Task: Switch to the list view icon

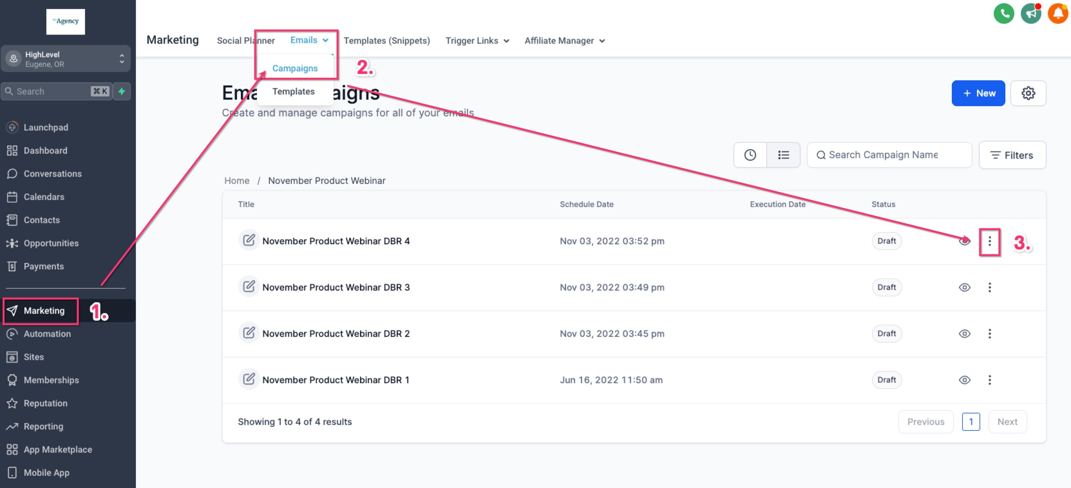Action: tap(783, 155)
